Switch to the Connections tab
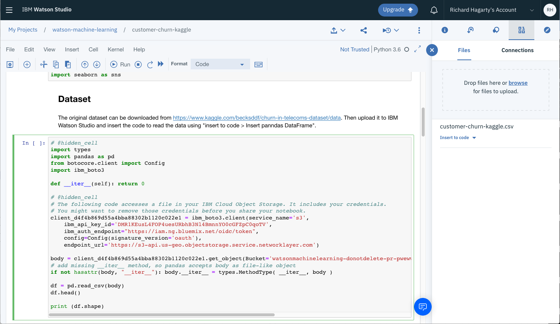 (x=517, y=50)
